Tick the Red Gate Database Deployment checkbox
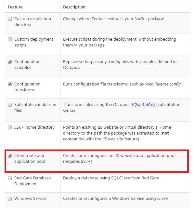The width and height of the screenshot is (195, 208). coord(10,178)
